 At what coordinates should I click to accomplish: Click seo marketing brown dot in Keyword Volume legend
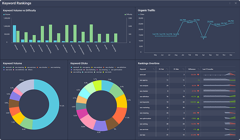(49, 67)
